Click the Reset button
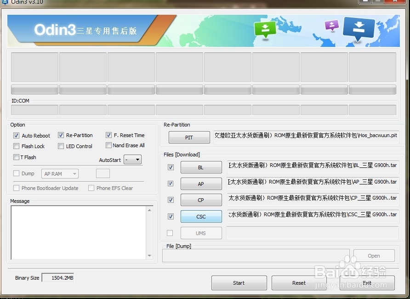 pyautogui.click(x=299, y=283)
